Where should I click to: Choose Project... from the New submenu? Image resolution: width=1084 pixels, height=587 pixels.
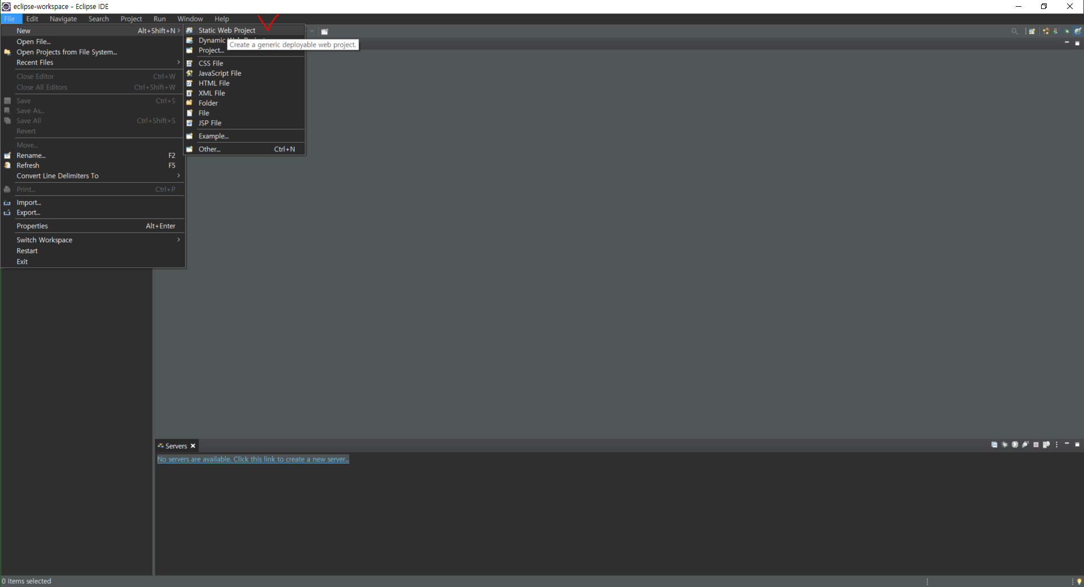[x=244, y=50]
